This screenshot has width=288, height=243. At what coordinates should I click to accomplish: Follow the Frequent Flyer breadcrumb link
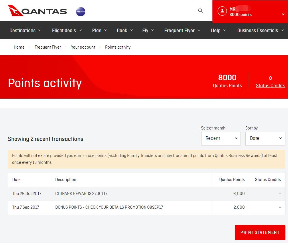(48, 47)
